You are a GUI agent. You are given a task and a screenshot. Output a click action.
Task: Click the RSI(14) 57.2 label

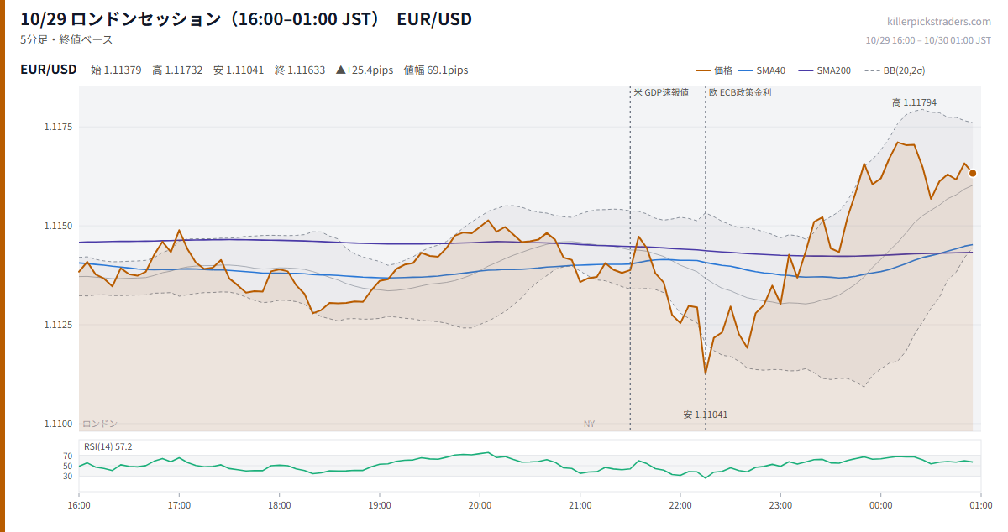[x=108, y=446]
